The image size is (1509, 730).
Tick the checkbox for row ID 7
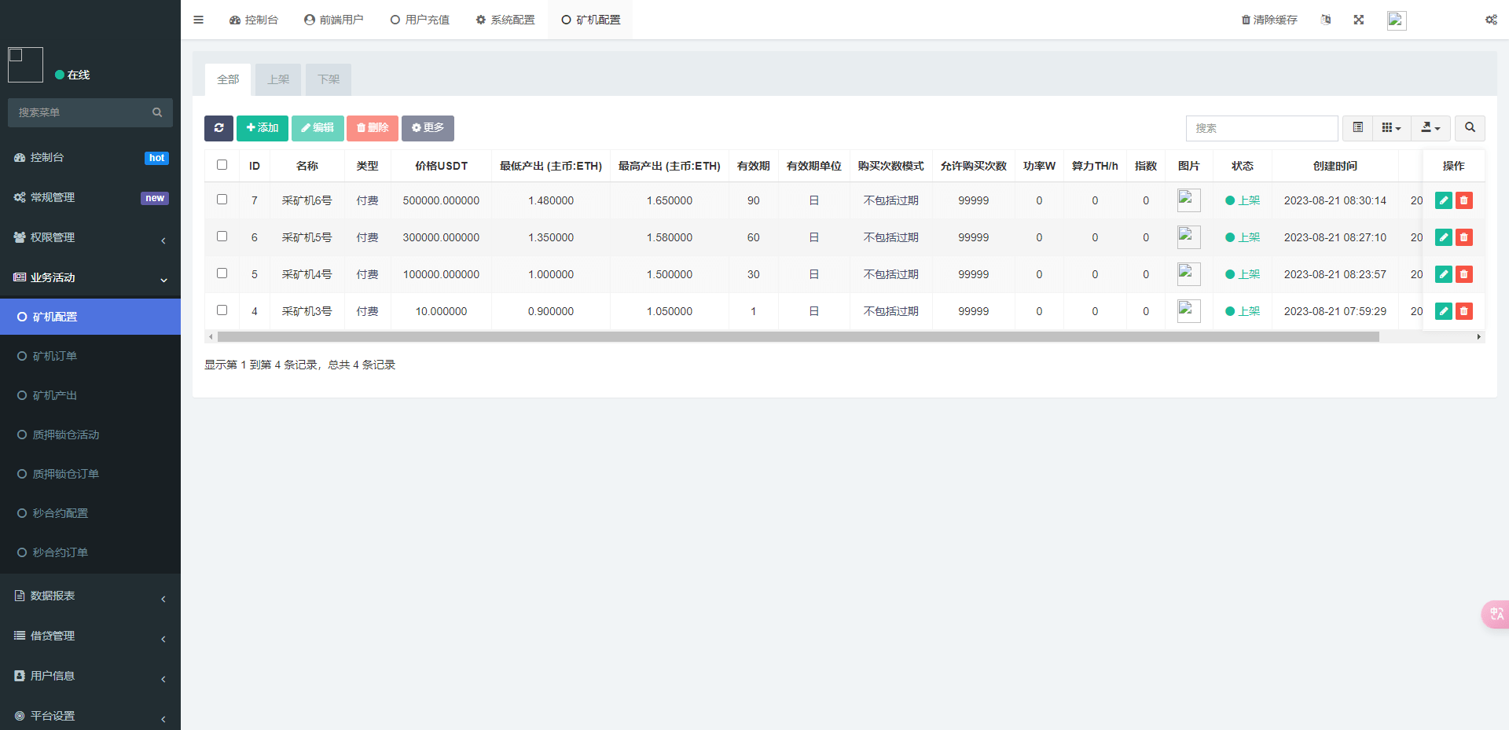pos(222,200)
